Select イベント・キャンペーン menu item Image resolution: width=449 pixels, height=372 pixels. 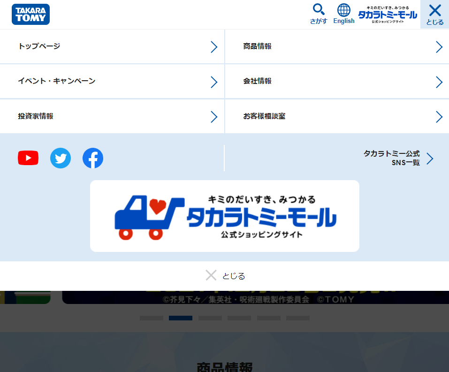click(112, 81)
